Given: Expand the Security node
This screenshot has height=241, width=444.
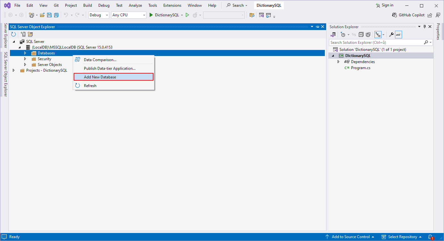Looking at the screenshot, I should (26, 59).
